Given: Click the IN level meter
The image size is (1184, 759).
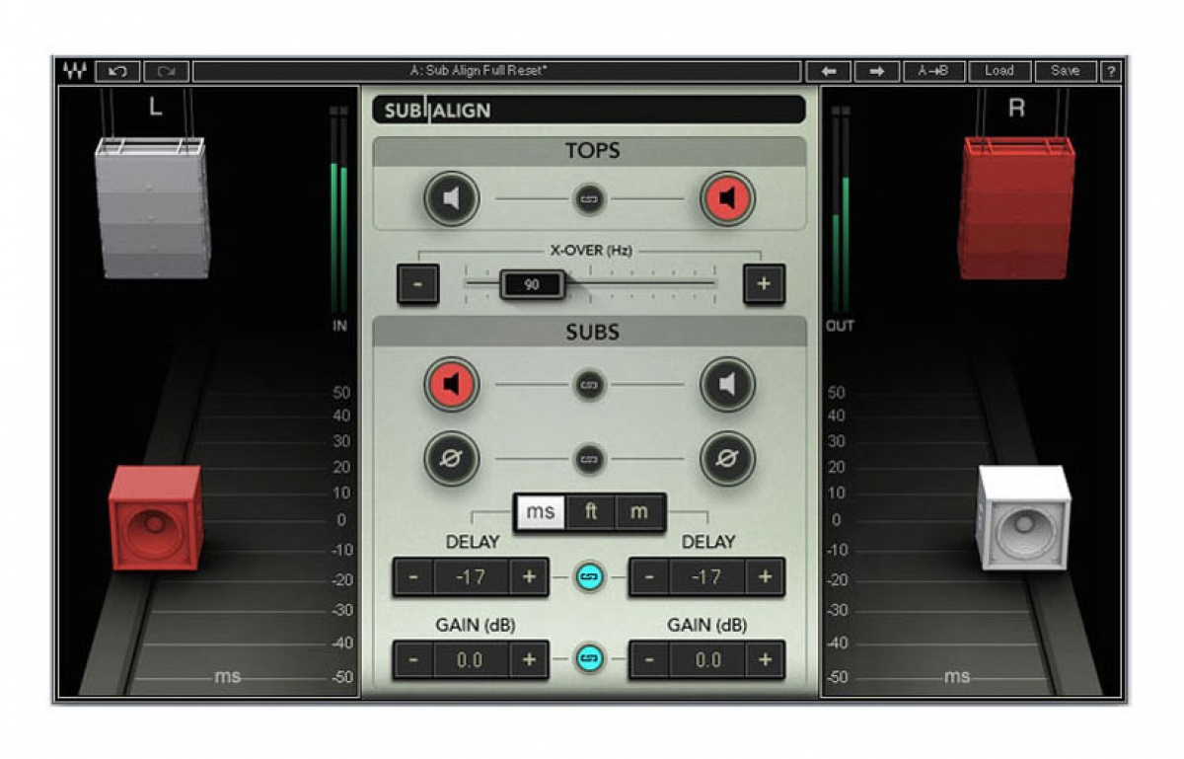Looking at the screenshot, I should click(338, 210).
